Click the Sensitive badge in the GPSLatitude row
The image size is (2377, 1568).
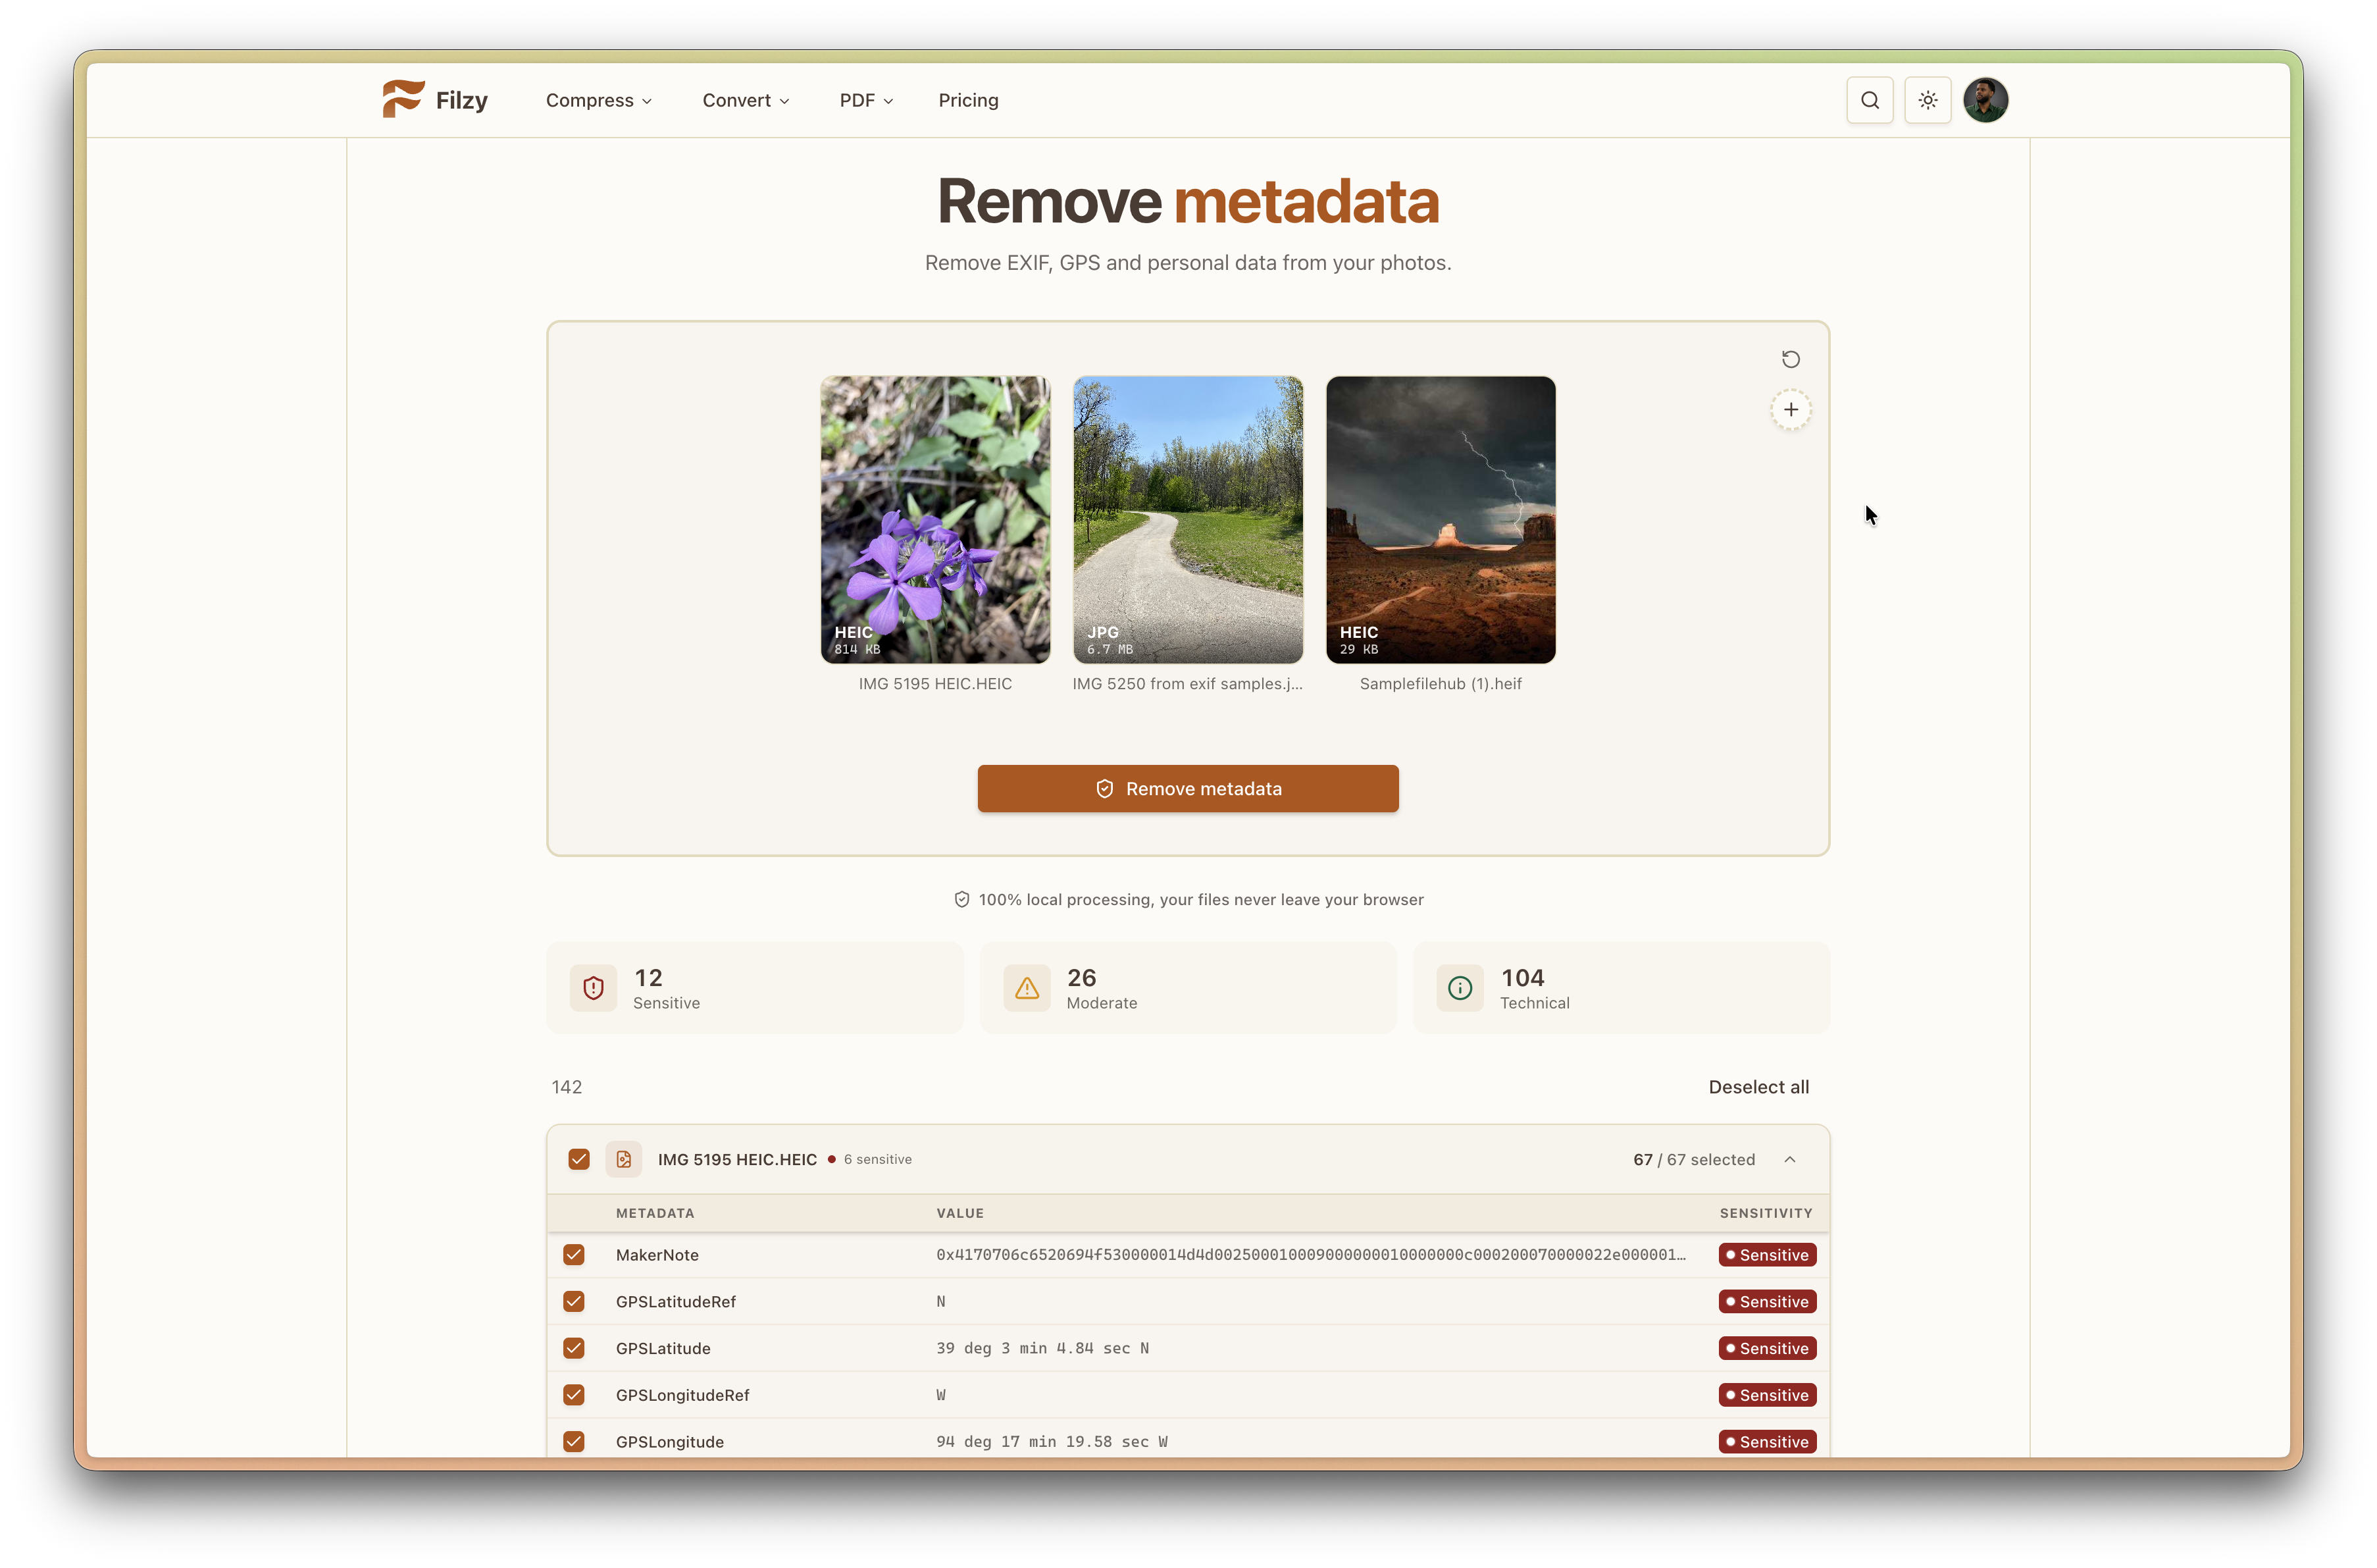pos(1767,1348)
